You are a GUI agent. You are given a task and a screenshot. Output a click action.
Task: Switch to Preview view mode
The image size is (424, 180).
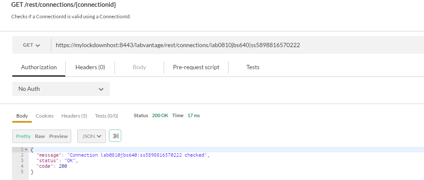(59, 136)
